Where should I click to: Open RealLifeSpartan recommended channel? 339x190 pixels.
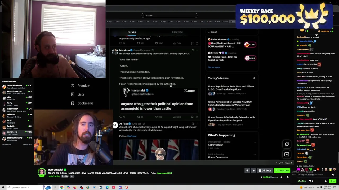pyautogui.click(x=17, y=93)
